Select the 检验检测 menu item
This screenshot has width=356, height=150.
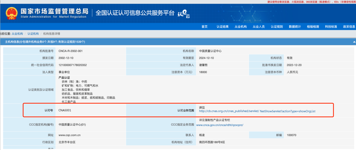point(313,27)
